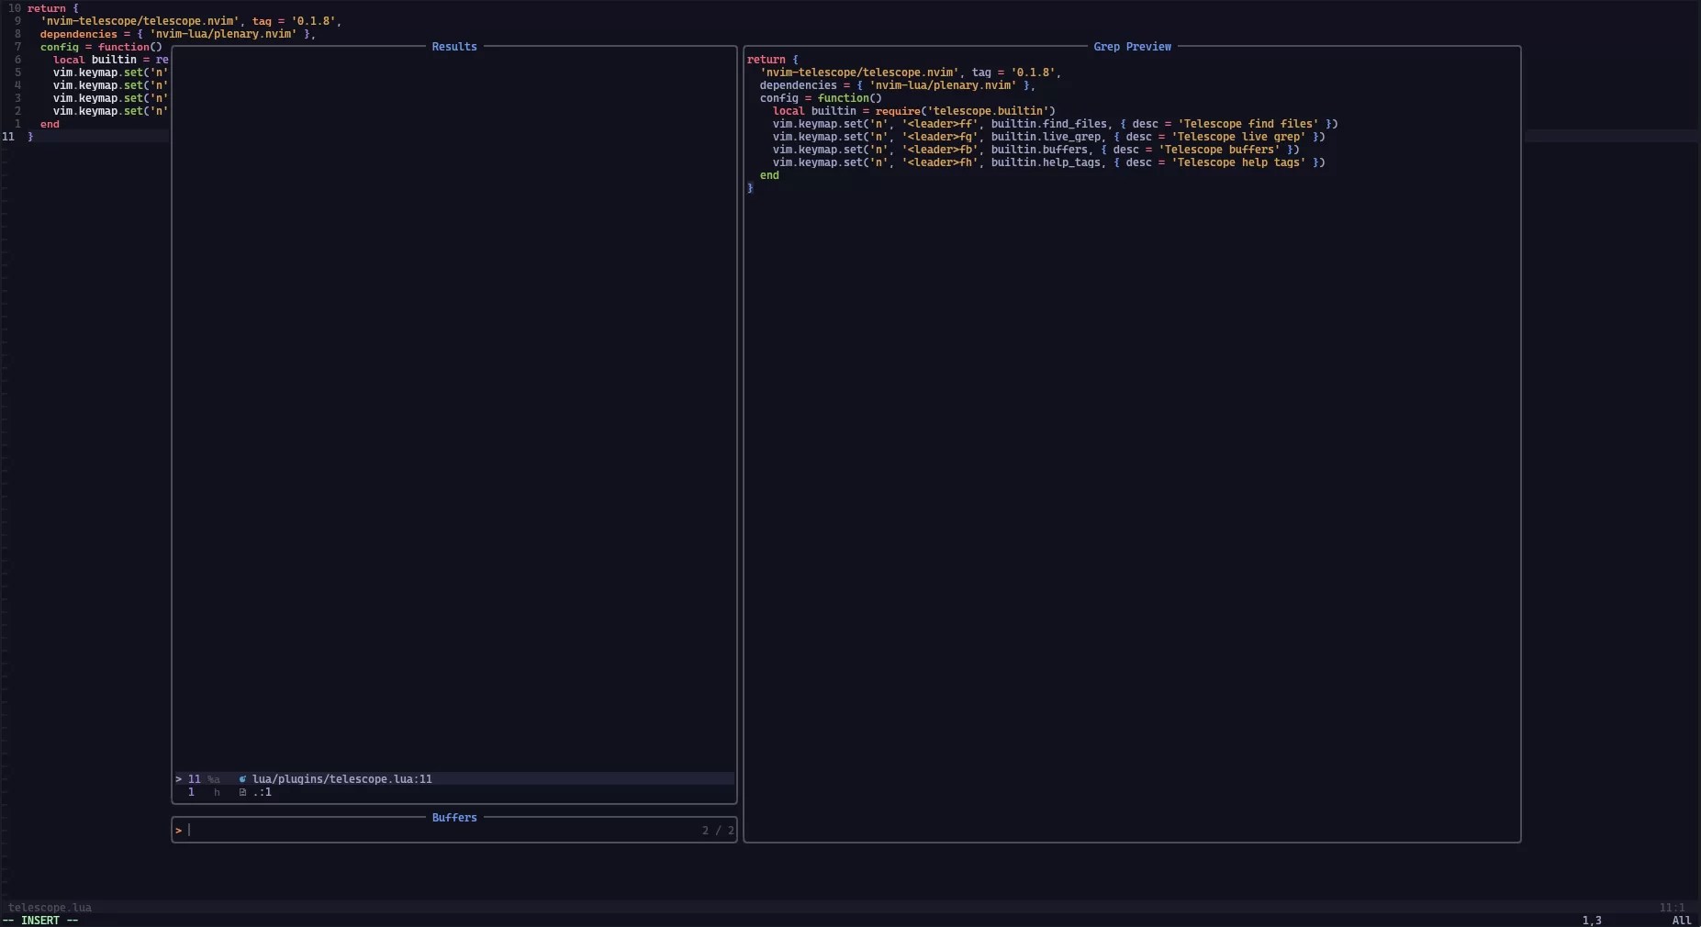
Task: Click the '>' prompt prefix in Buffers
Action: click(178, 831)
